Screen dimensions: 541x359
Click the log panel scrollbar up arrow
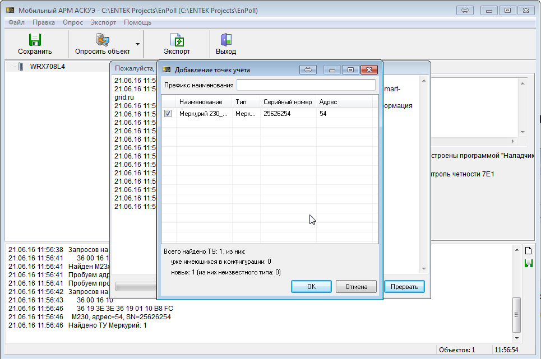coord(516,250)
